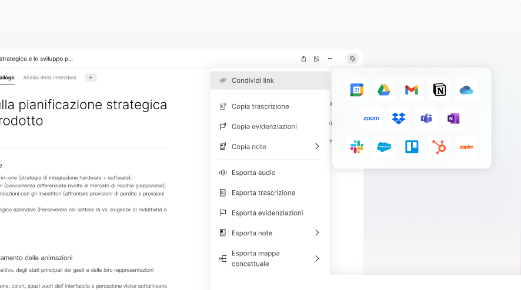This screenshot has width=521, height=290.
Task: Click the Notion integration icon
Action: point(439,90)
